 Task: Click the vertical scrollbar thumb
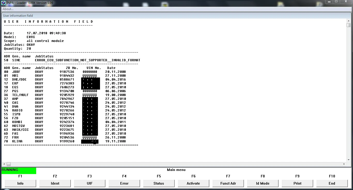pyautogui.click(x=348, y=25)
